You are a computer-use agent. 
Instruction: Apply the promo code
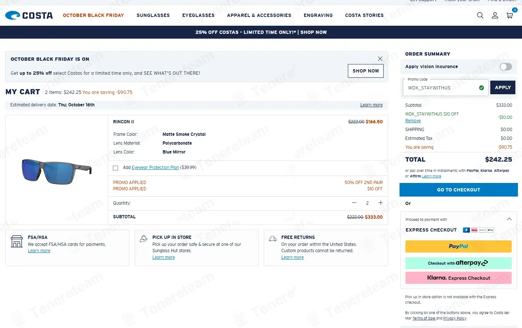(503, 88)
